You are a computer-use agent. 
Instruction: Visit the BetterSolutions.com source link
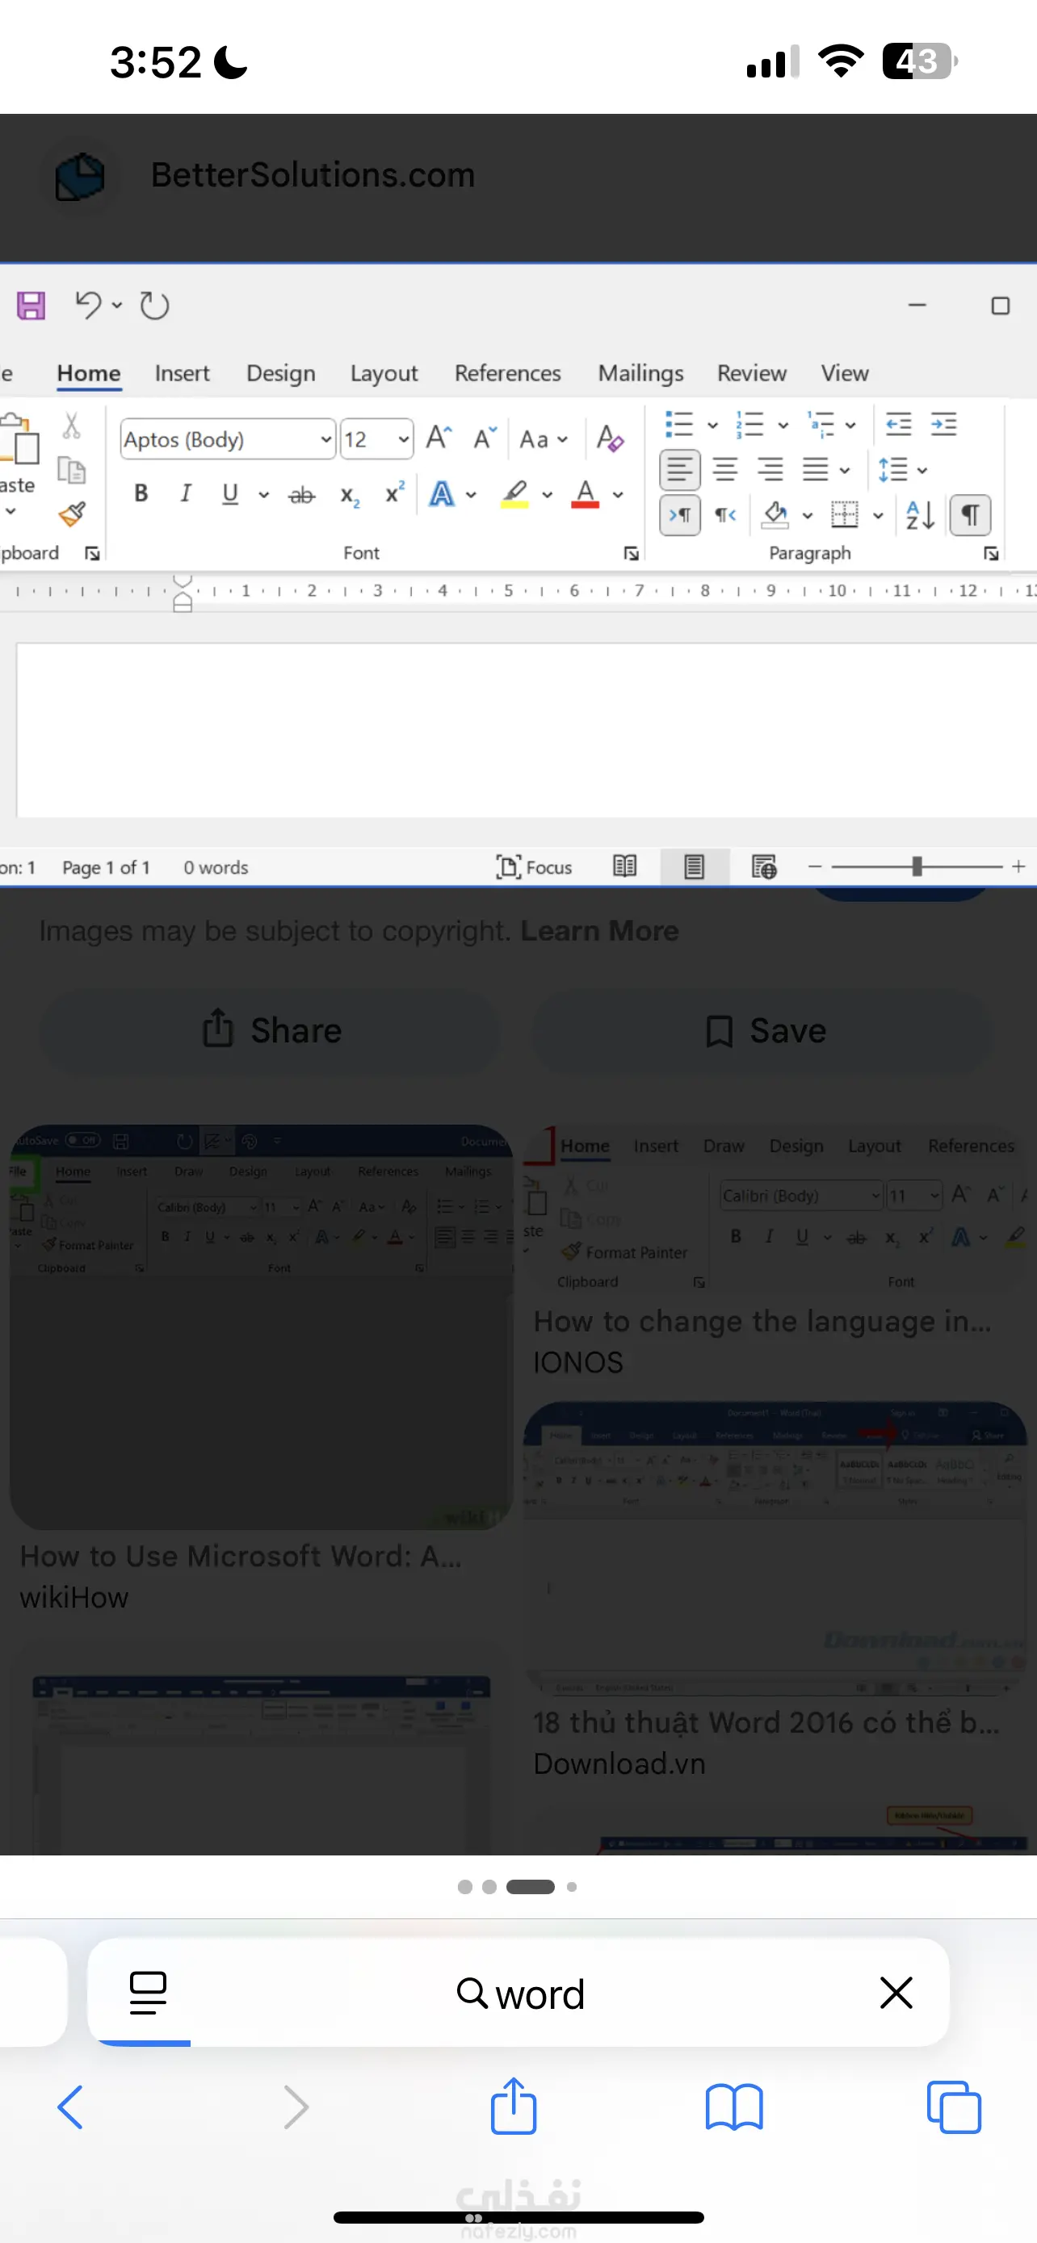(313, 175)
